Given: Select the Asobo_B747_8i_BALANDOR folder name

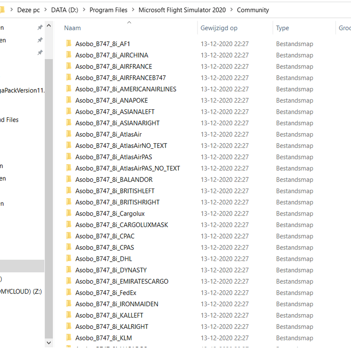Looking at the screenshot, I should point(114,180).
